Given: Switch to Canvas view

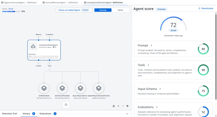Looking at the screenshot, I should coord(103,10).
